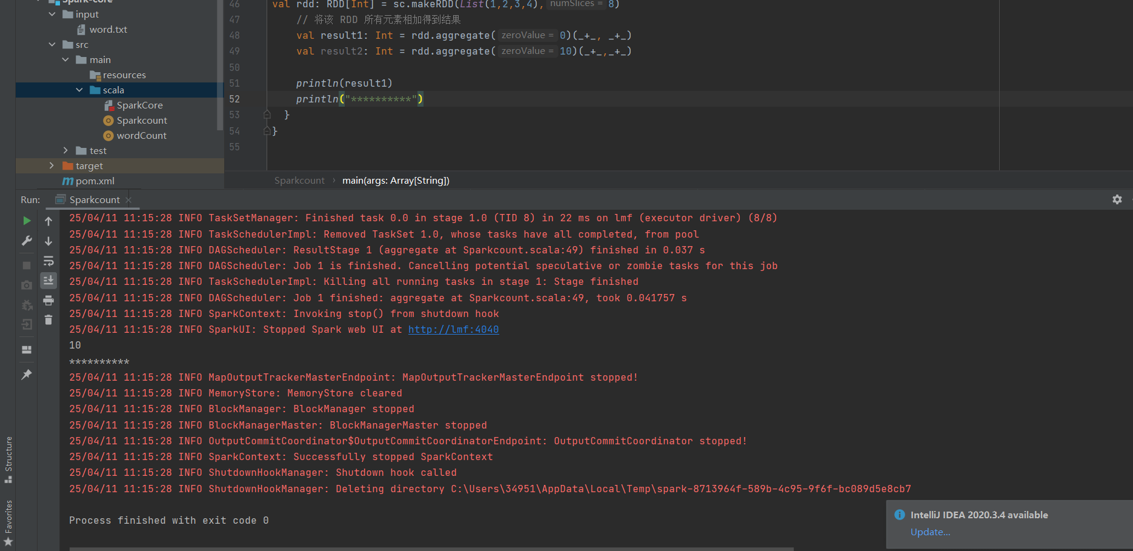Click the console output line '10'
The image size is (1133, 551).
point(75,345)
